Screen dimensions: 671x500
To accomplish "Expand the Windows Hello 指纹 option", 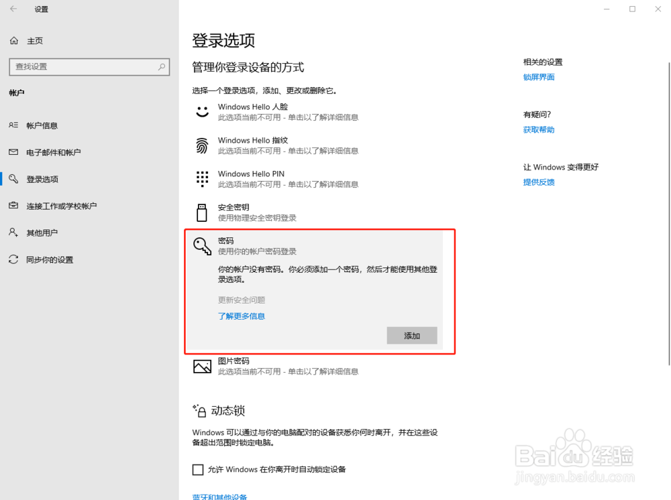I will pos(317,145).
